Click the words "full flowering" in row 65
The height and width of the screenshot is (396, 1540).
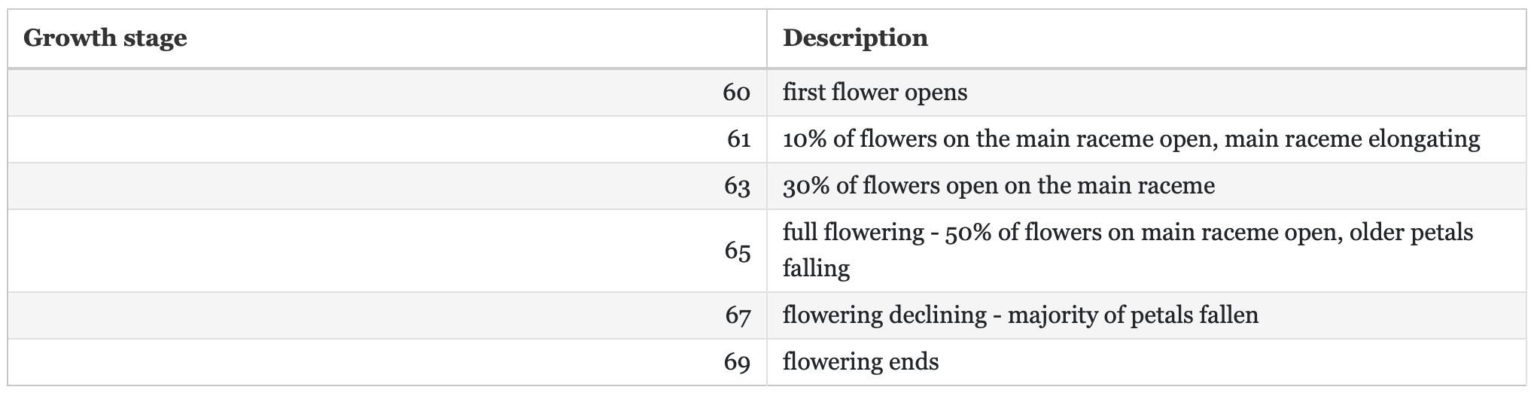(x=853, y=233)
